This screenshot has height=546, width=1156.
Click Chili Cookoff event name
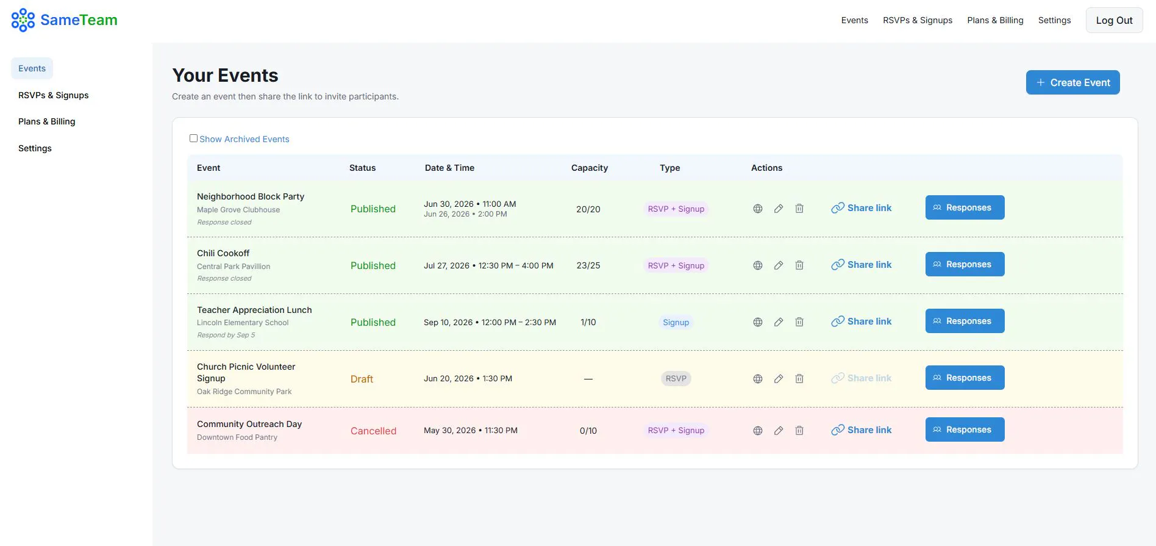223,253
